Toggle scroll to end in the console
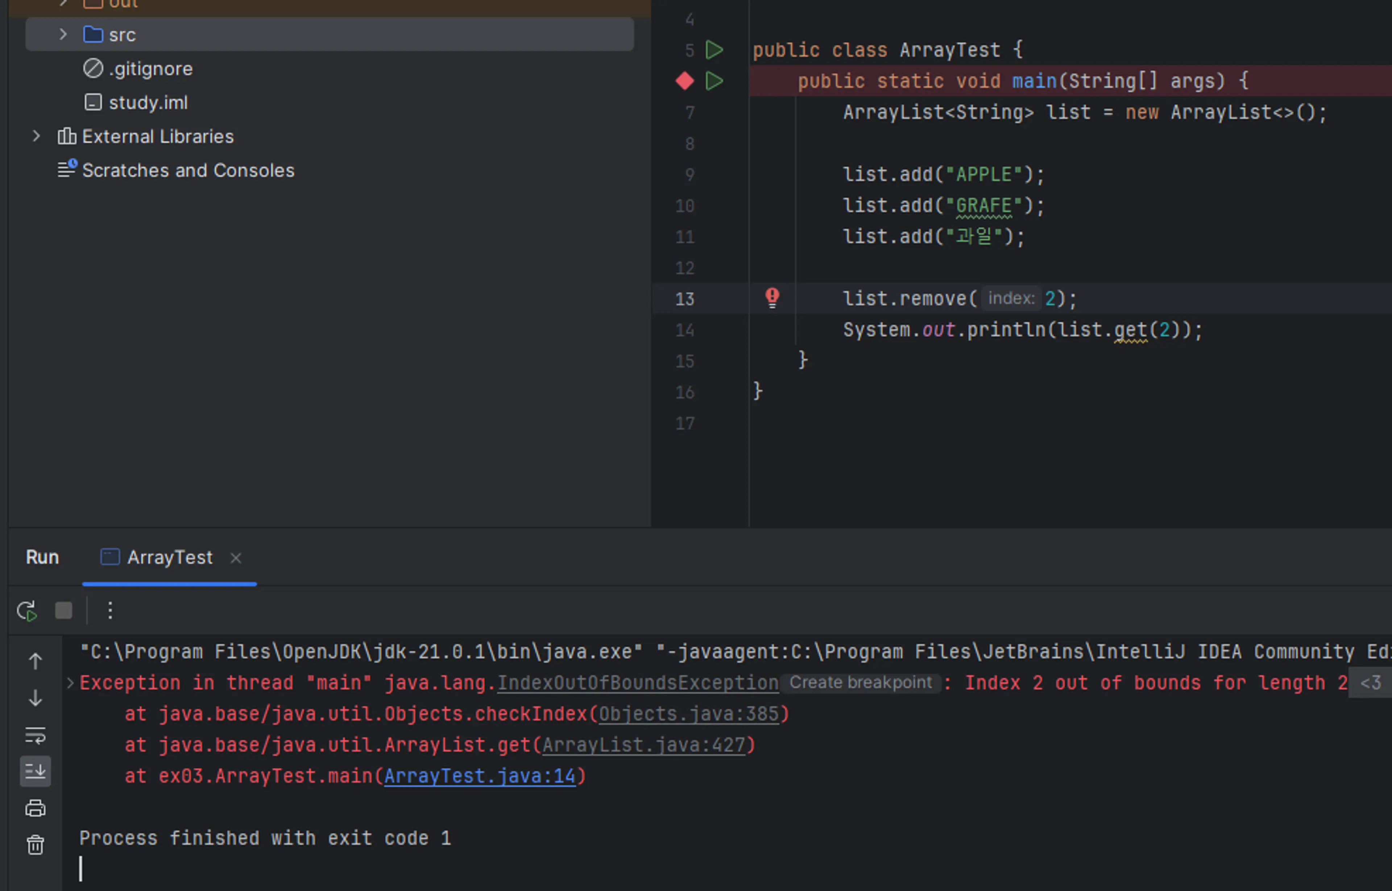 35,772
